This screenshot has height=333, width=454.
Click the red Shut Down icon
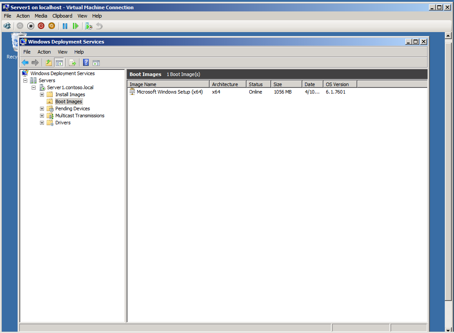(x=41, y=26)
